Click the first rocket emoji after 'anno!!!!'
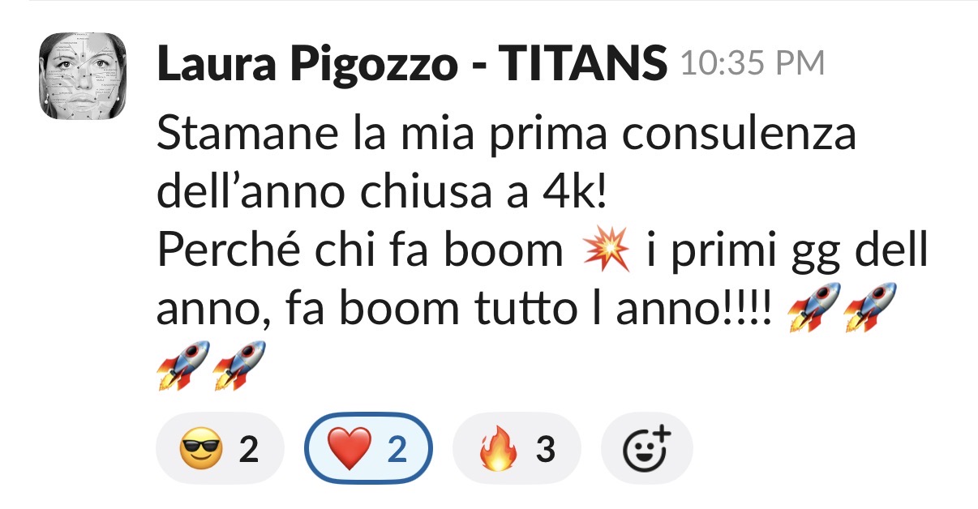This screenshot has width=978, height=509. tap(814, 307)
